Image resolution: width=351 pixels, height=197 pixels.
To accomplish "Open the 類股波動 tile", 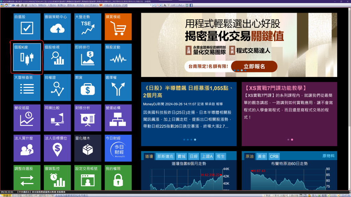I will 118,57.
